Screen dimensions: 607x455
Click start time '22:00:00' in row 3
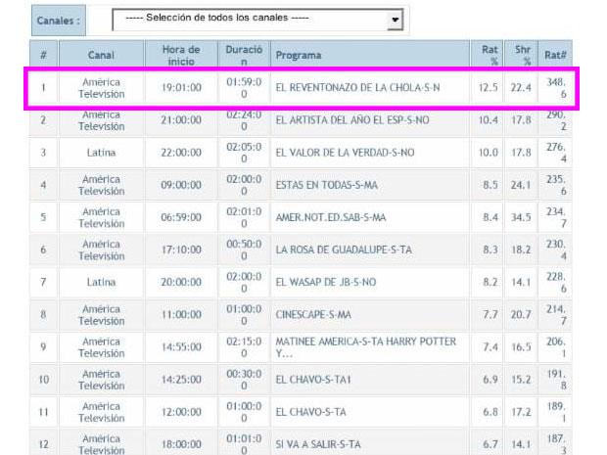pos(181,153)
